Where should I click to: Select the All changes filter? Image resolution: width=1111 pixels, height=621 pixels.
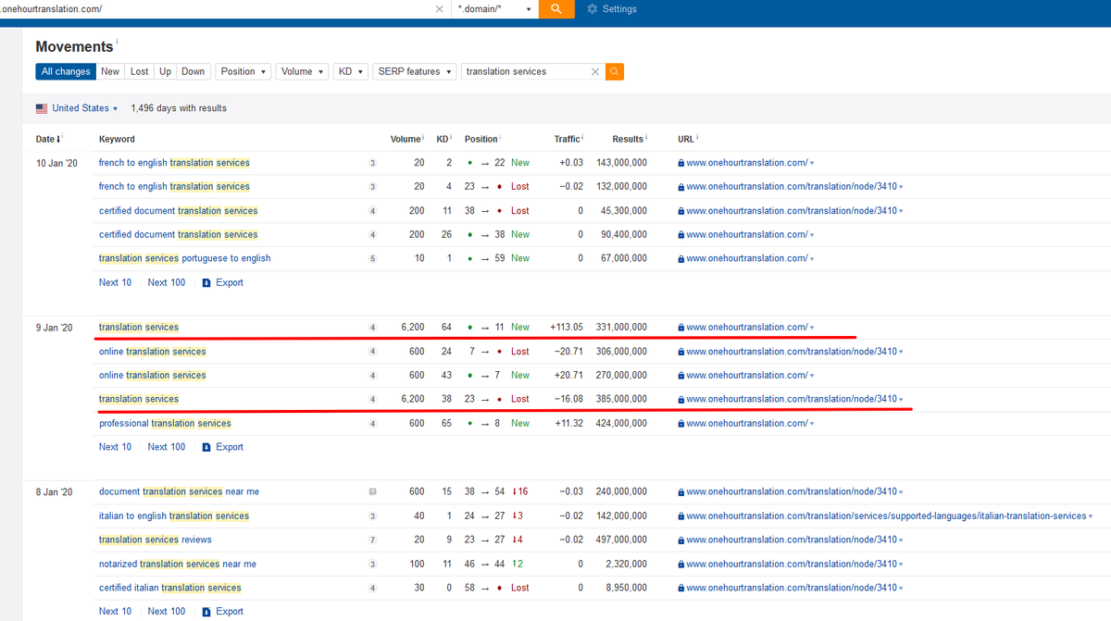pyautogui.click(x=66, y=71)
